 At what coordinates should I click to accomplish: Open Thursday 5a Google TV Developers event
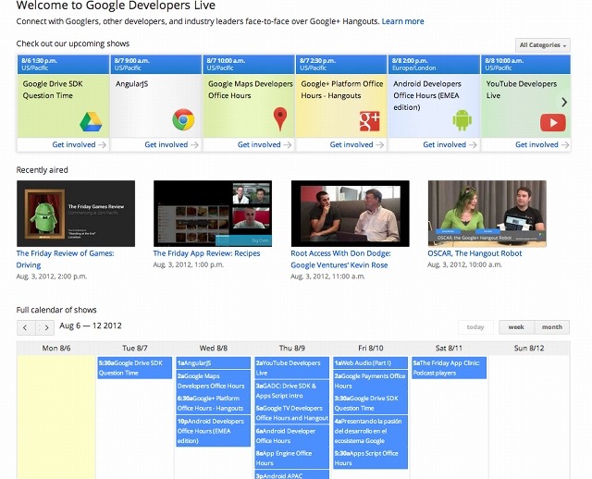click(292, 413)
